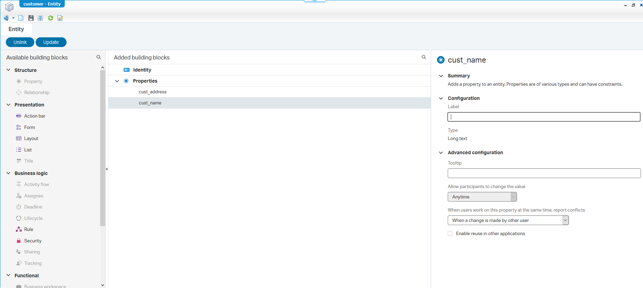Save using the floppy disk icon
The height and width of the screenshot is (288, 643).
(31, 18)
